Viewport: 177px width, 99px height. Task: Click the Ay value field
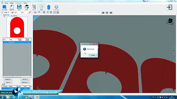pyautogui.click(x=25, y=12)
